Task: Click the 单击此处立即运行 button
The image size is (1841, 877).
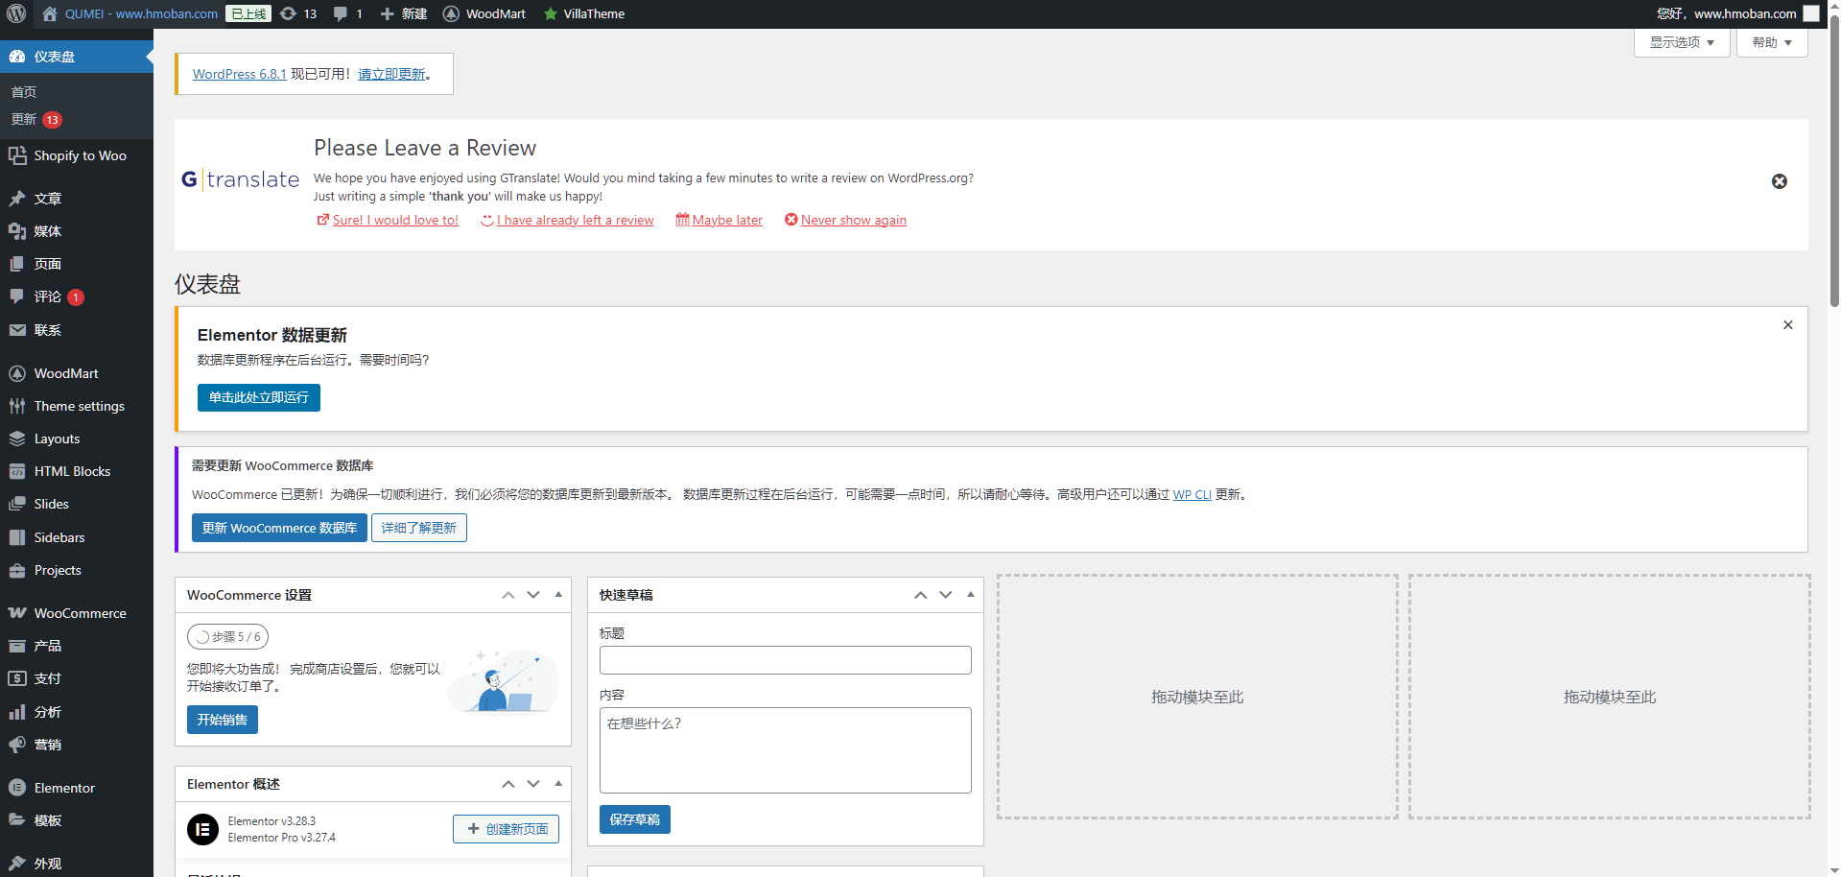Action: tap(259, 397)
